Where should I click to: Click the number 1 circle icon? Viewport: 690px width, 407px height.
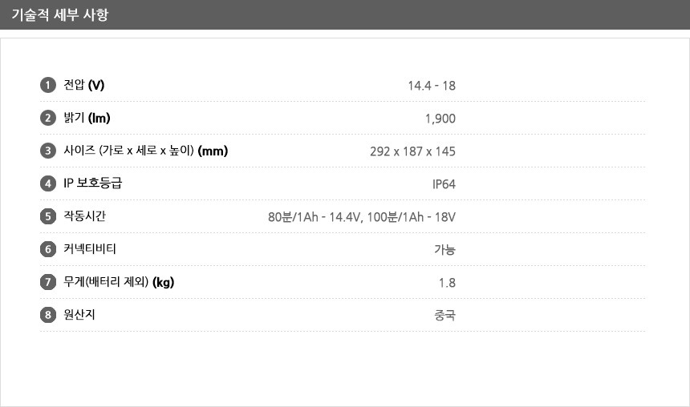48,85
